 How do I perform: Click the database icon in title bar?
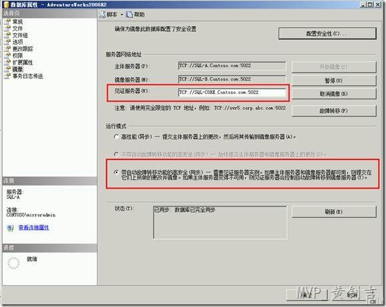[6, 5]
